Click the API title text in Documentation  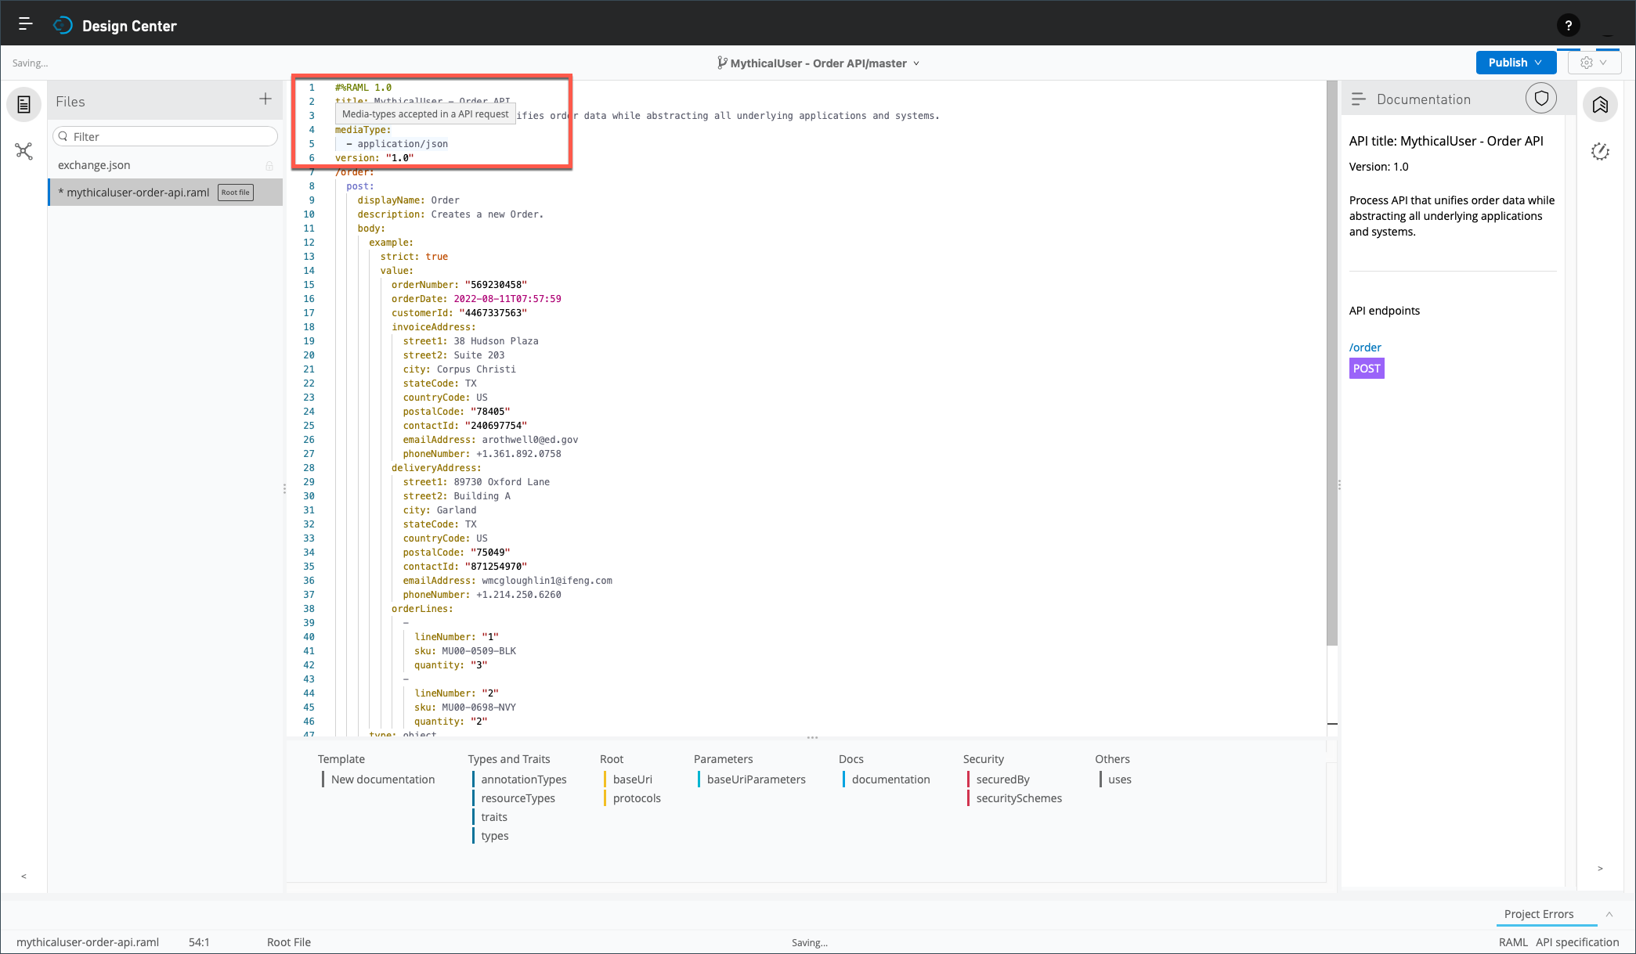pyautogui.click(x=1446, y=141)
